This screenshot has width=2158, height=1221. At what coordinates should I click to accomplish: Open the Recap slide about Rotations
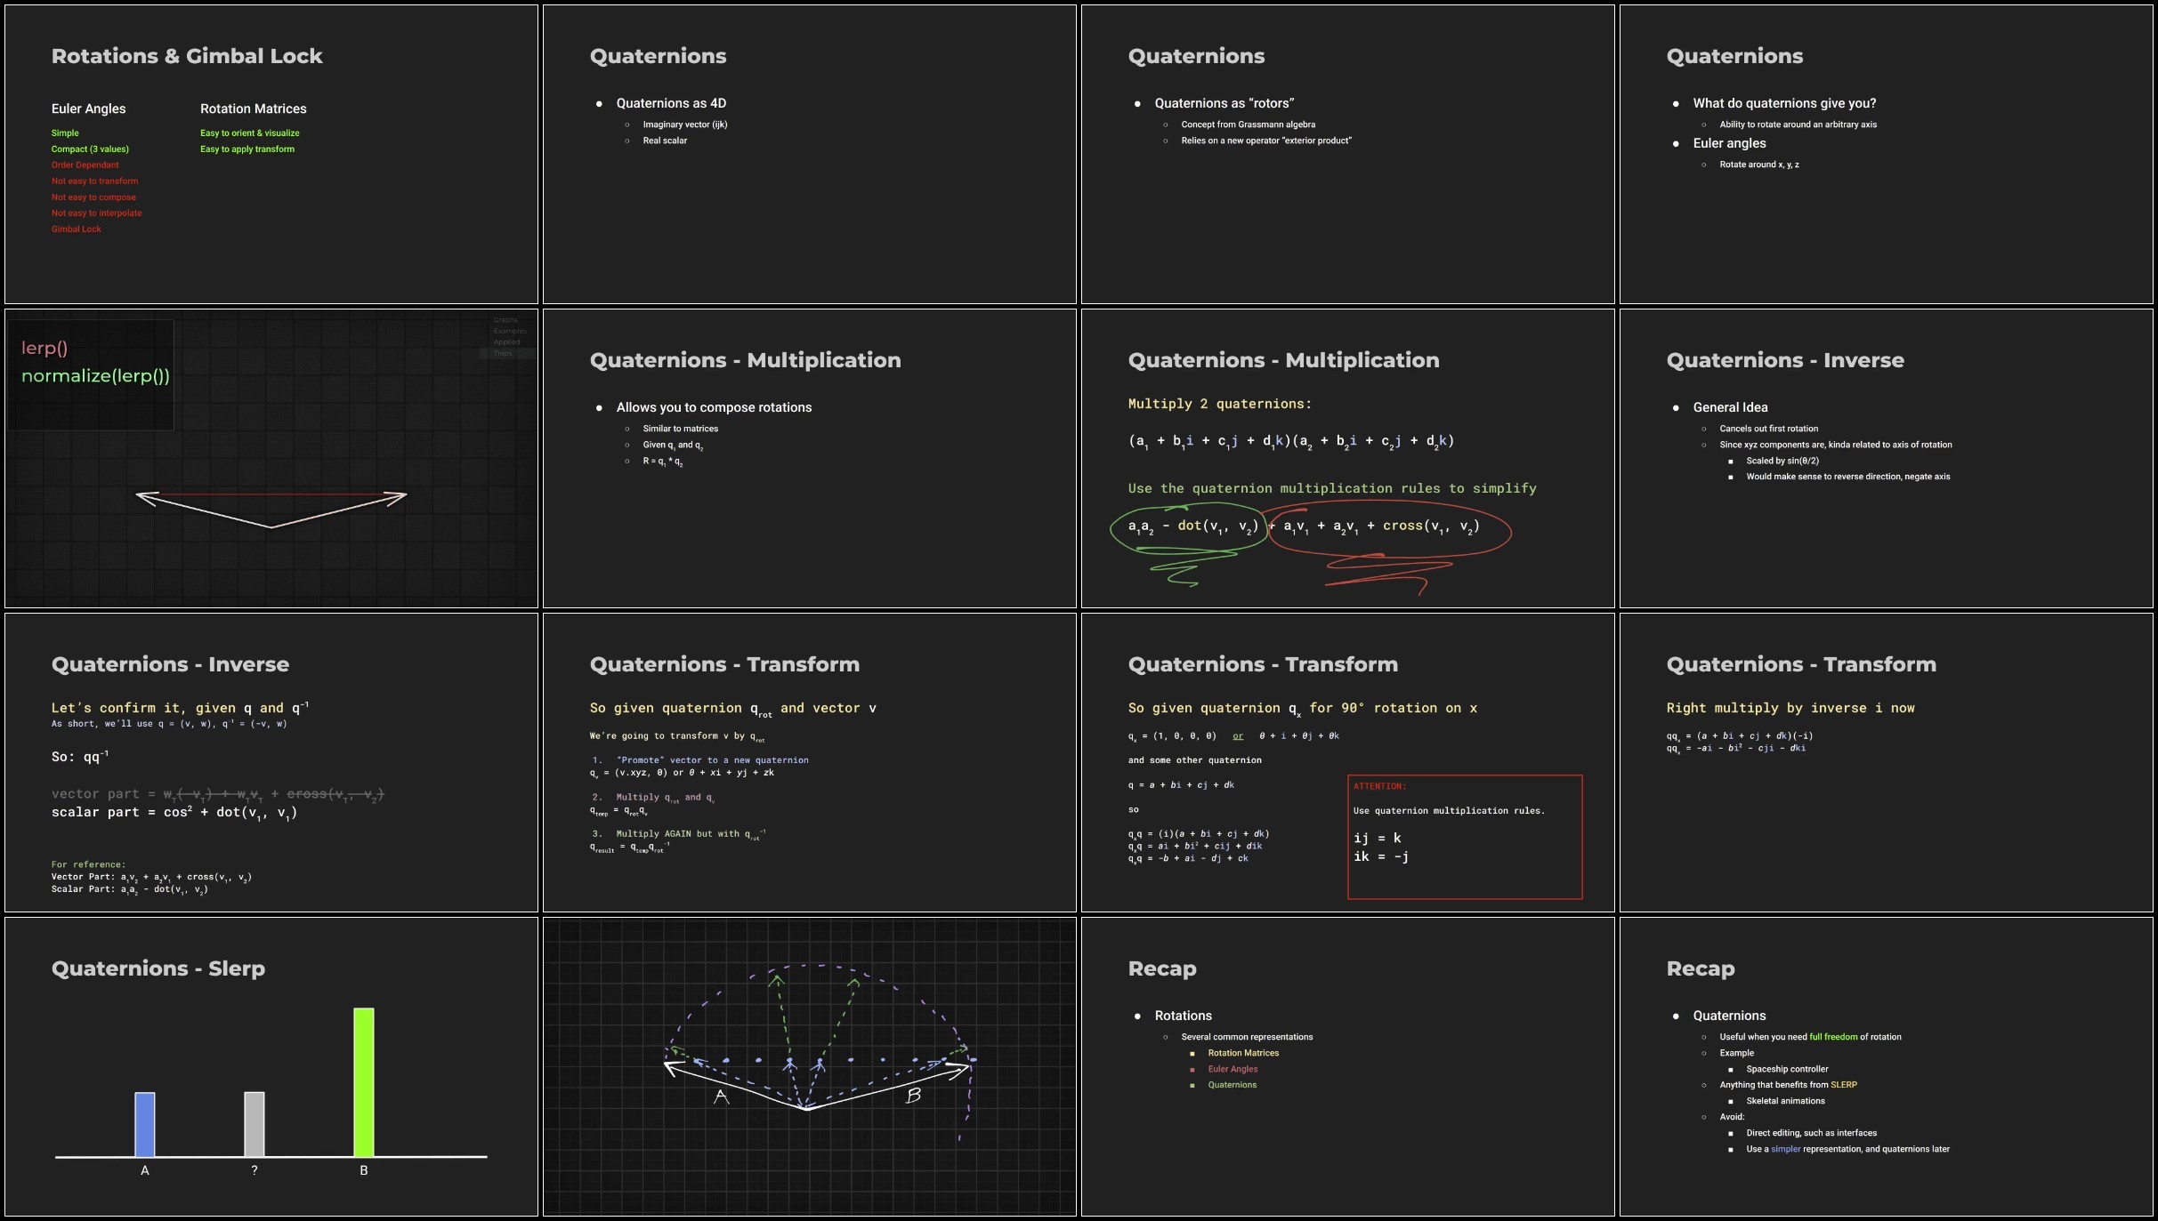1348,1067
